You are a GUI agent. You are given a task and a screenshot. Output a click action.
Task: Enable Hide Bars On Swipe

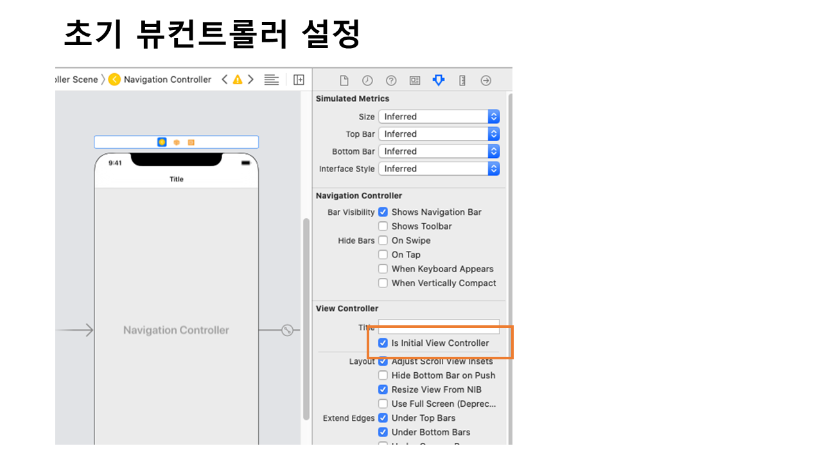(x=383, y=241)
